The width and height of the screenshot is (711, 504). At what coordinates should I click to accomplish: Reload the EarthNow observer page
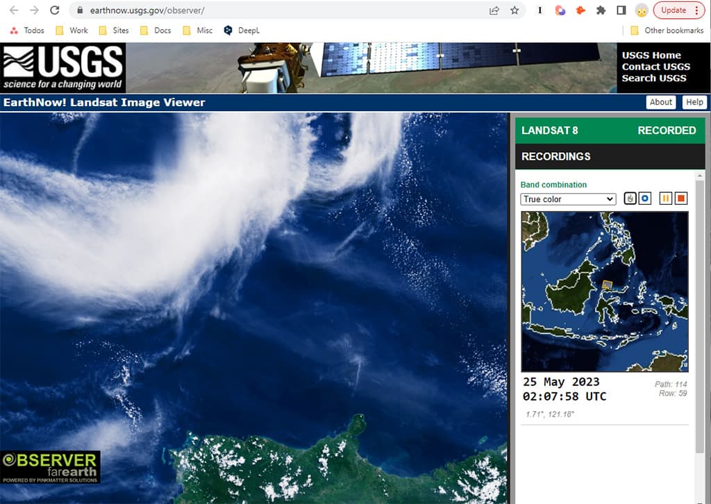click(54, 10)
